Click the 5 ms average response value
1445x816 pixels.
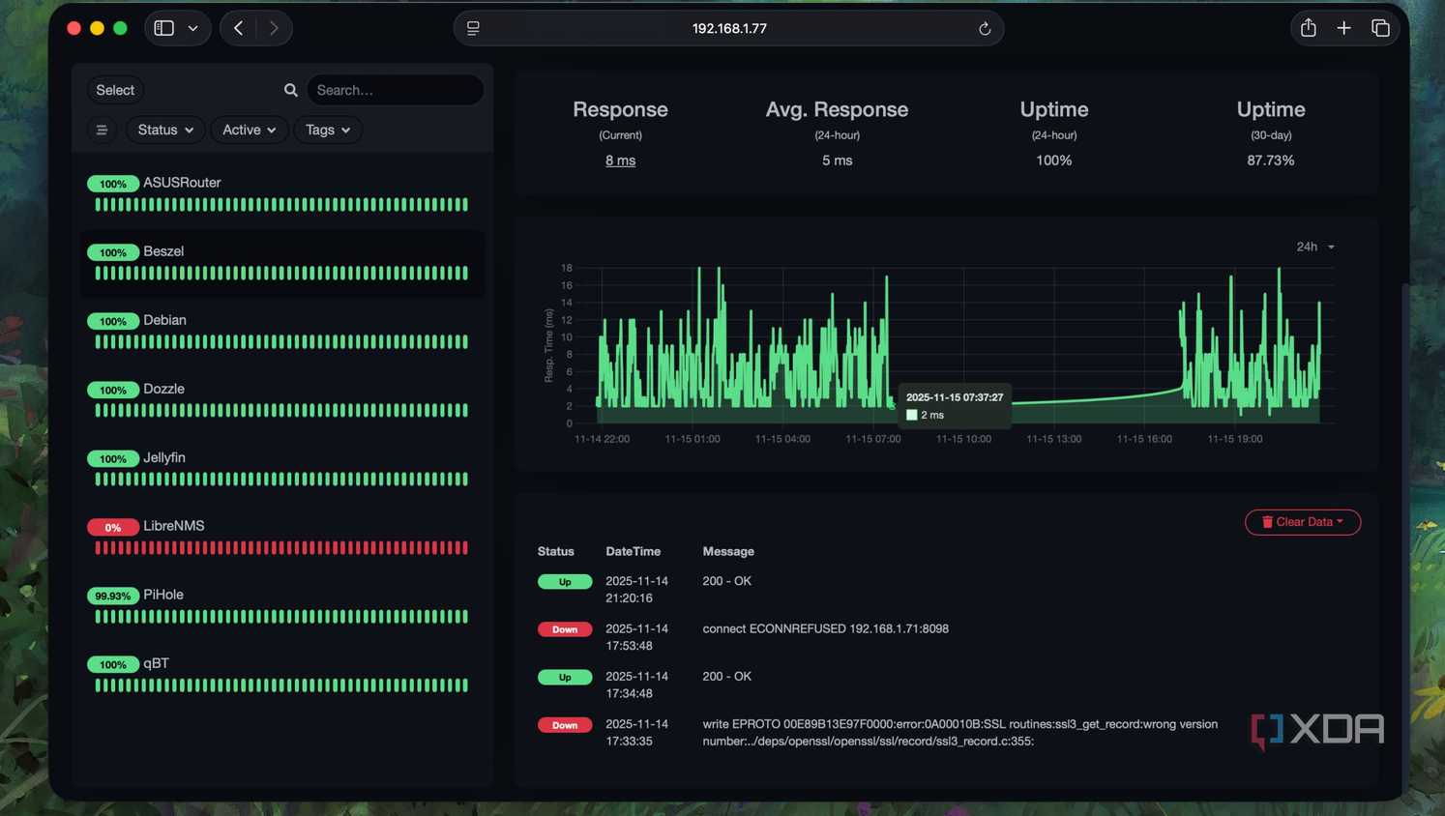837,160
